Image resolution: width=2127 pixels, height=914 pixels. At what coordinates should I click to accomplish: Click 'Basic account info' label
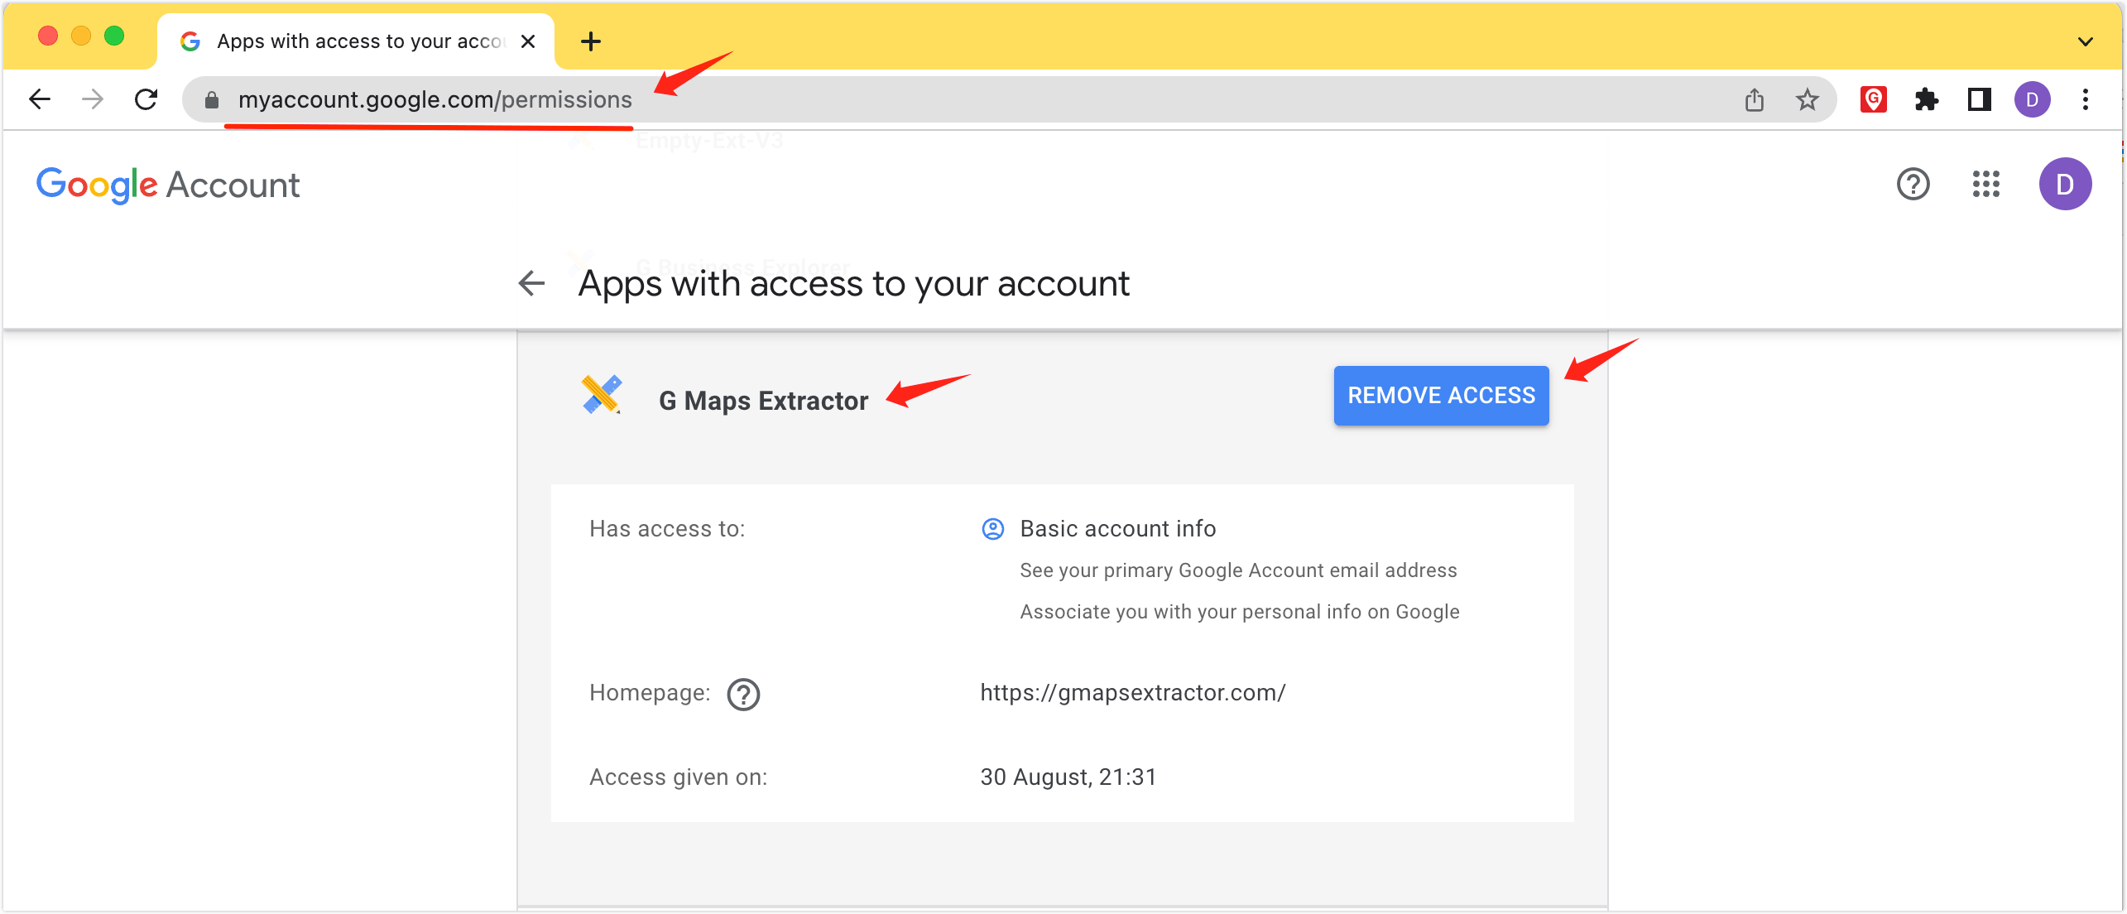(1118, 529)
